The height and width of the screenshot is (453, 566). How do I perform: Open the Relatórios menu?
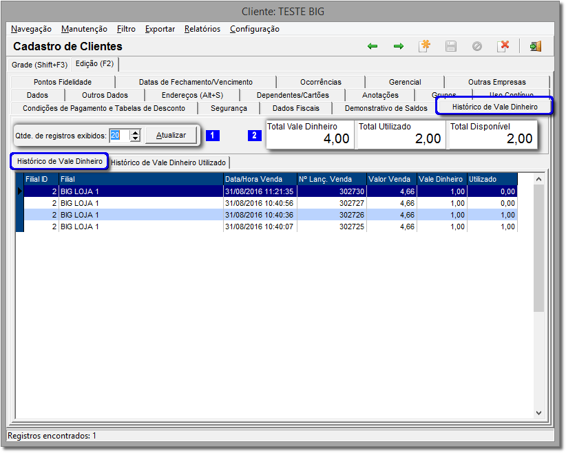pos(202,29)
